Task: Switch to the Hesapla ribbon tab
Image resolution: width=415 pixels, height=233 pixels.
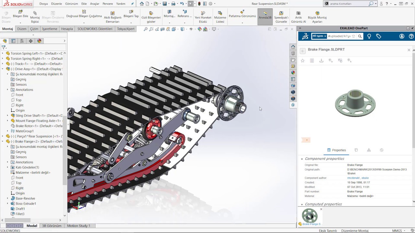Action: click(x=67, y=29)
